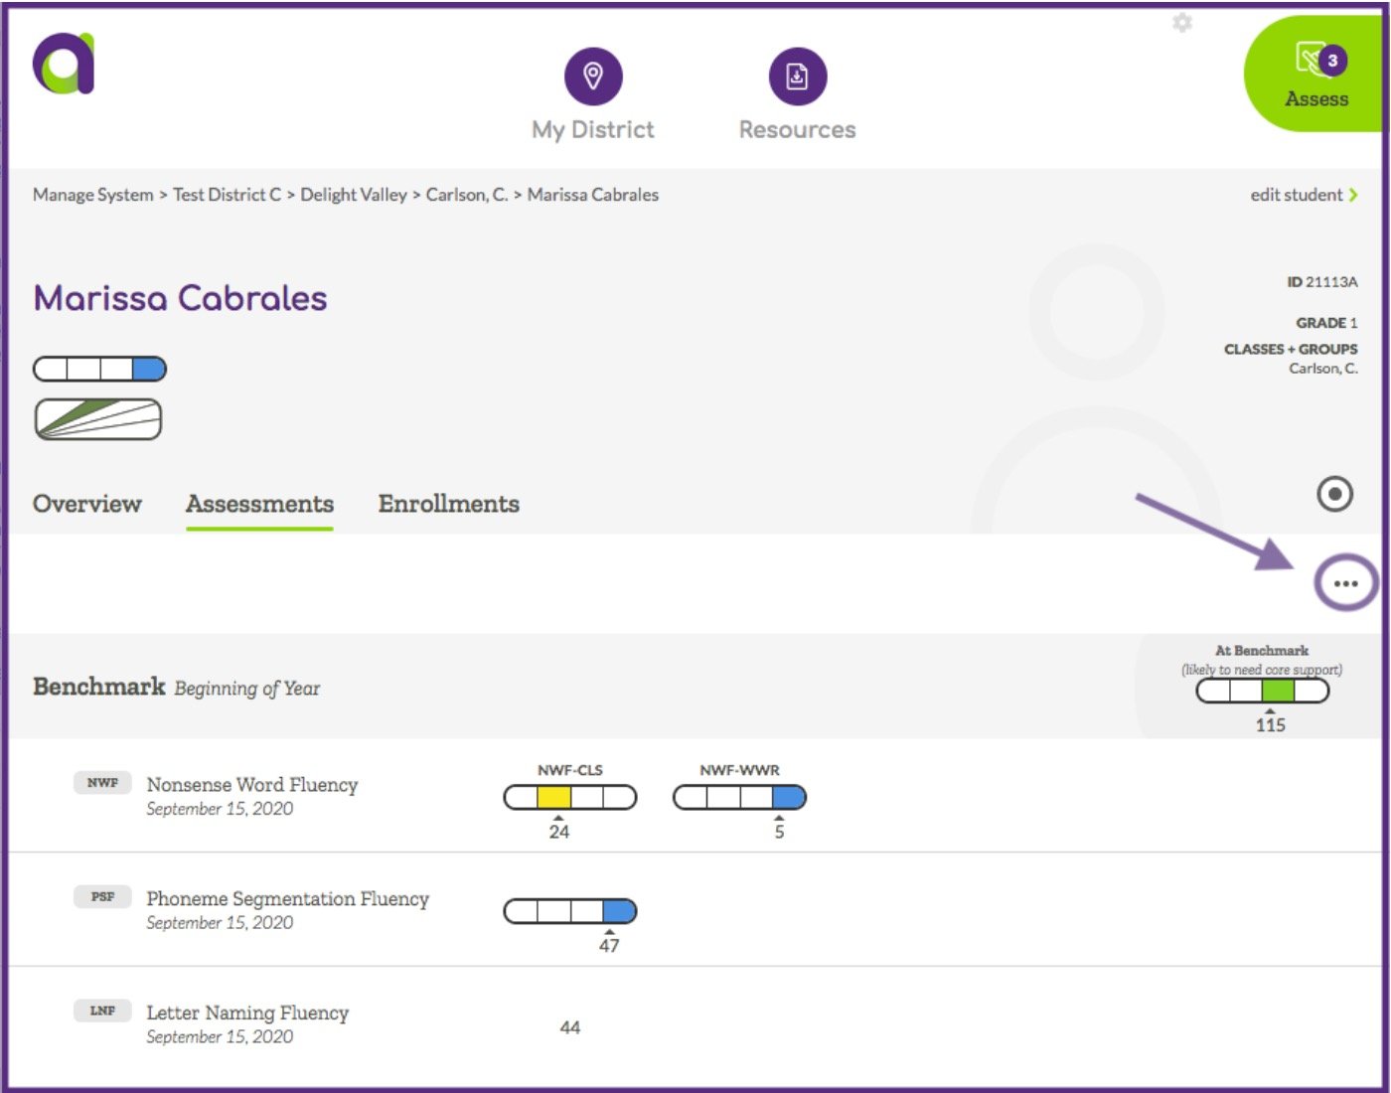The width and height of the screenshot is (1391, 1093).
Task: Click the LNF assessment badge icon
Action: coord(100,1011)
